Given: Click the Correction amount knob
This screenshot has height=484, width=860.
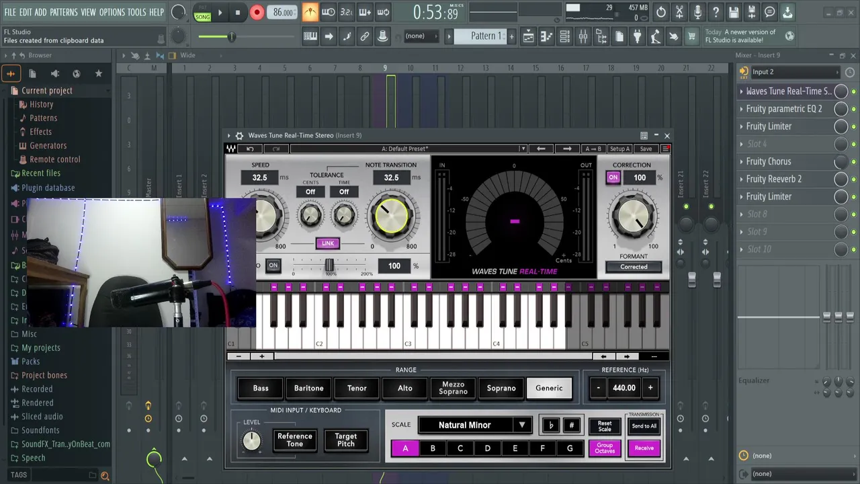Looking at the screenshot, I should point(634,216).
